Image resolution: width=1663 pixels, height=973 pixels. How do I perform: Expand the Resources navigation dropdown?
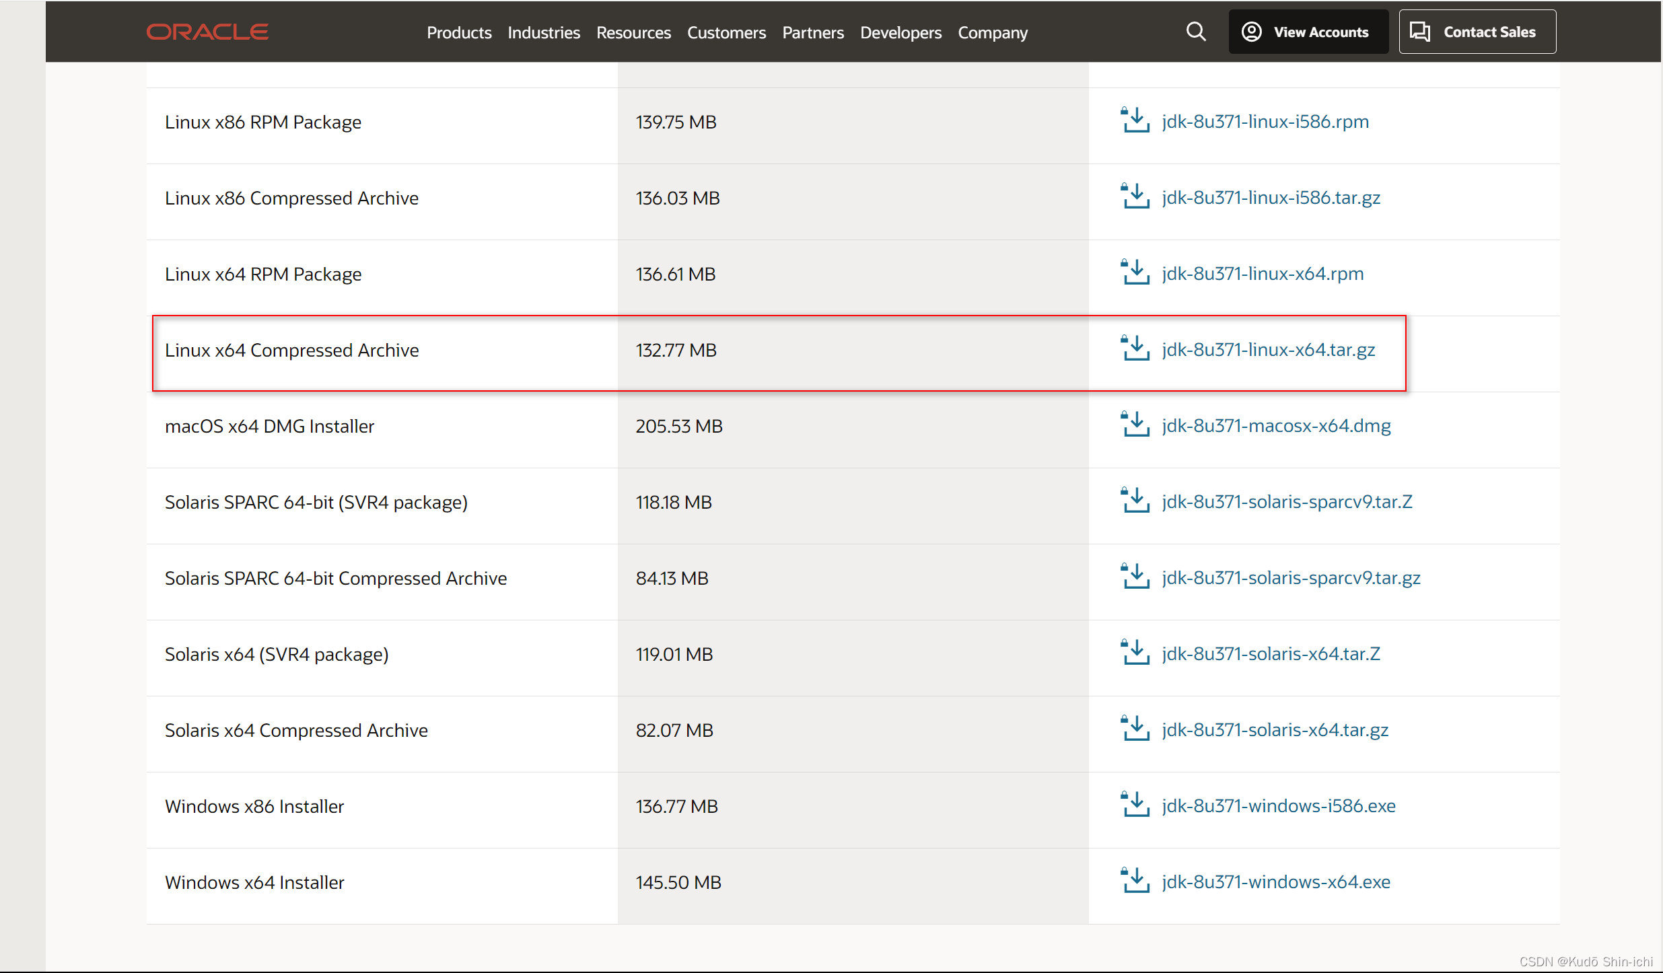click(633, 31)
